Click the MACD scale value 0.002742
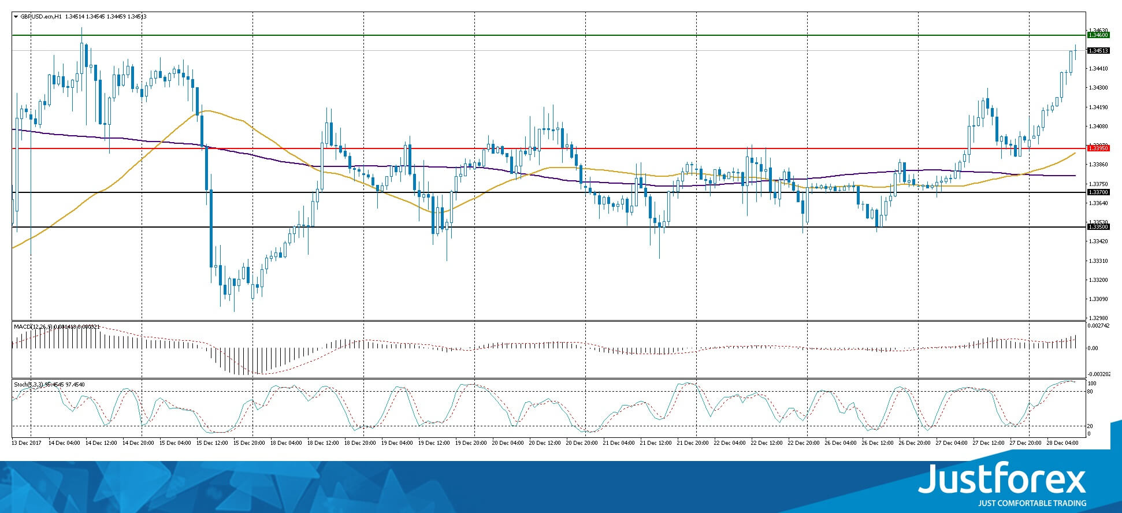 pos(1099,326)
